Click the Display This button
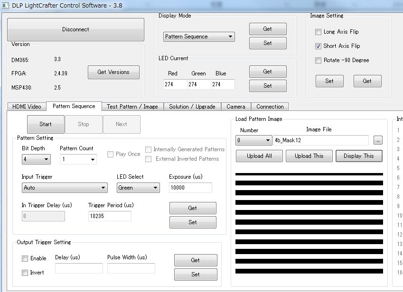Viewport: 403px width, 292px height. pyautogui.click(x=359, y=156)
